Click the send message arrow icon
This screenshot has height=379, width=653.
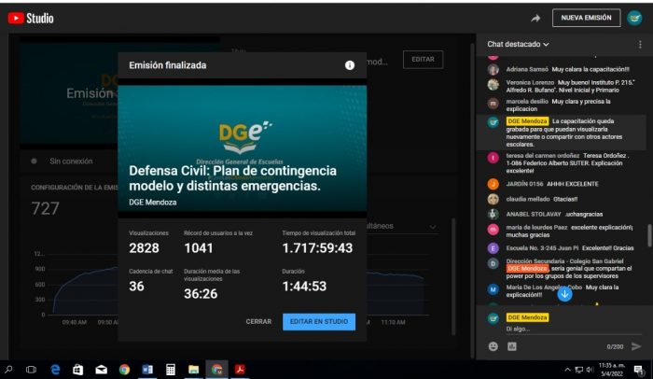click(636, 346)
